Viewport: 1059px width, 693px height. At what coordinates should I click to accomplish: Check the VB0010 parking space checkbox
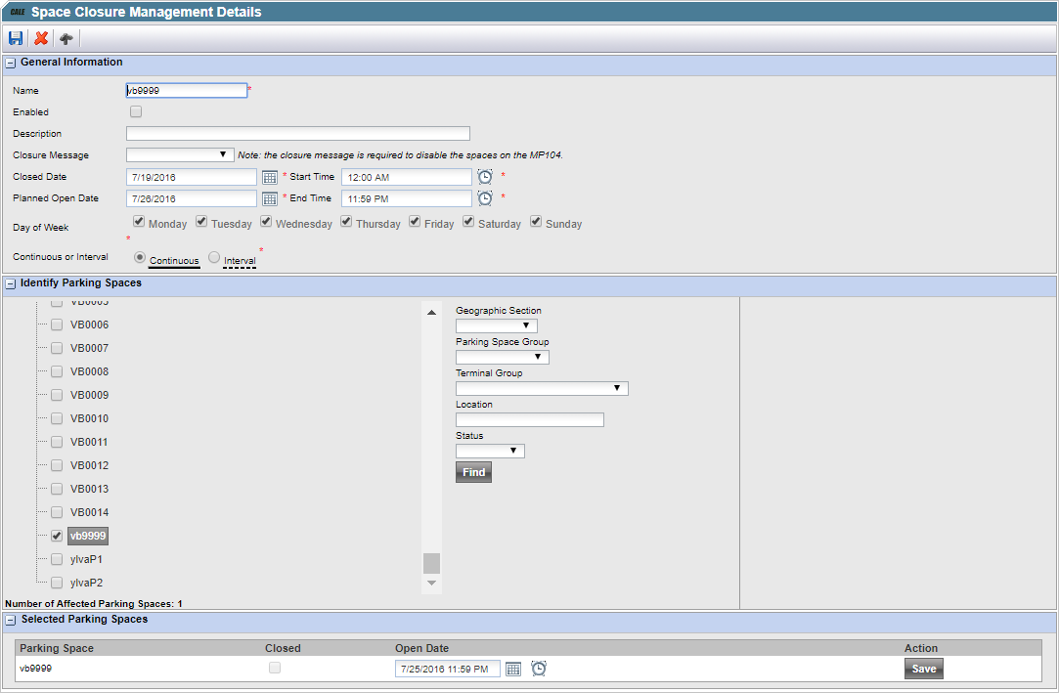click(57, 418)
